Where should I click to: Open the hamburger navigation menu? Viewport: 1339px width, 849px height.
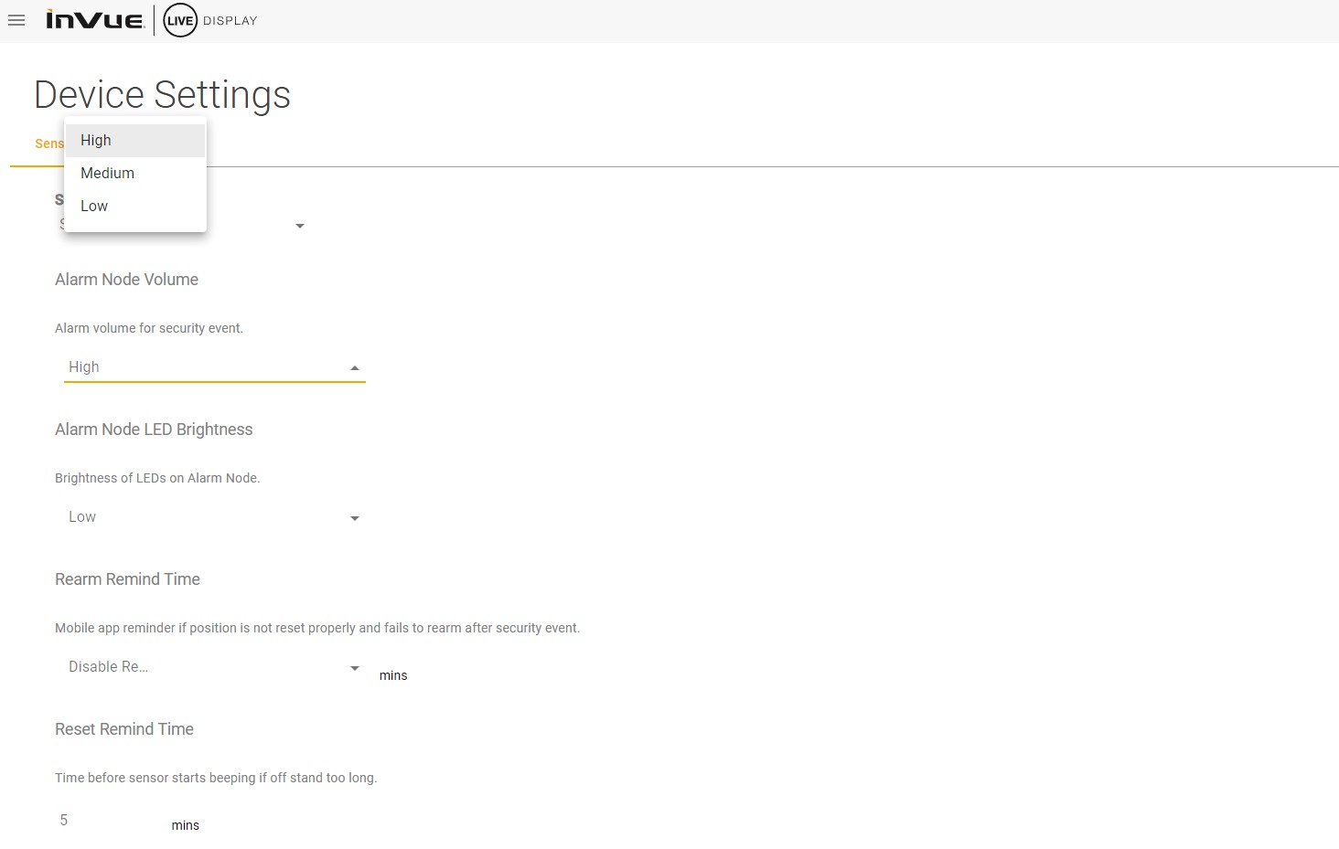pos(16,20)
